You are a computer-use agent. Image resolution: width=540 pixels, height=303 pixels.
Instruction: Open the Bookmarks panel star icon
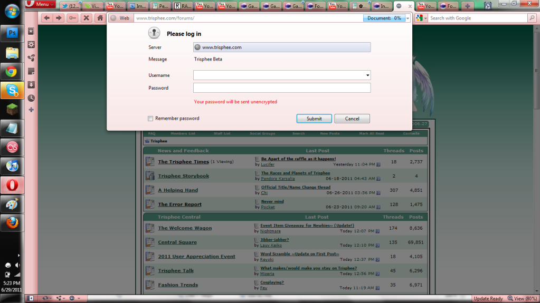(31, 31)
